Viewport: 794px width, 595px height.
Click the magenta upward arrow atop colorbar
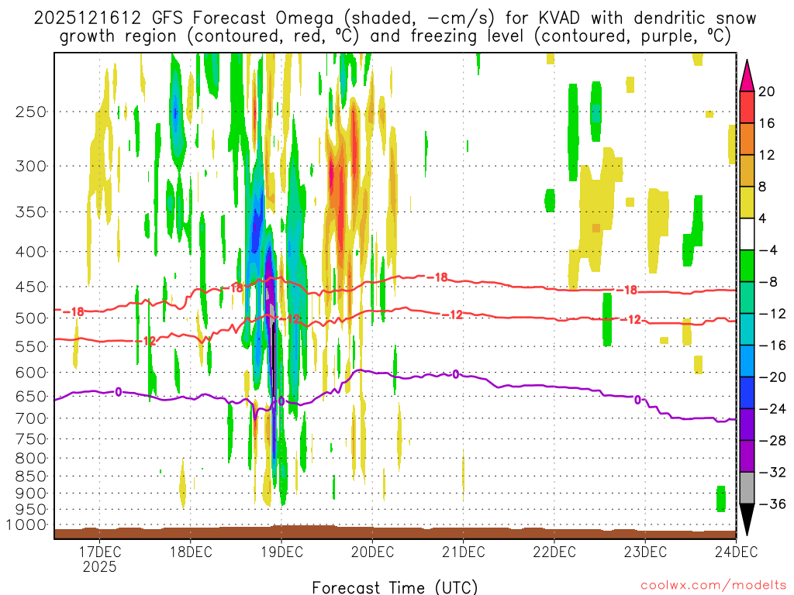[x=747, y=75]
